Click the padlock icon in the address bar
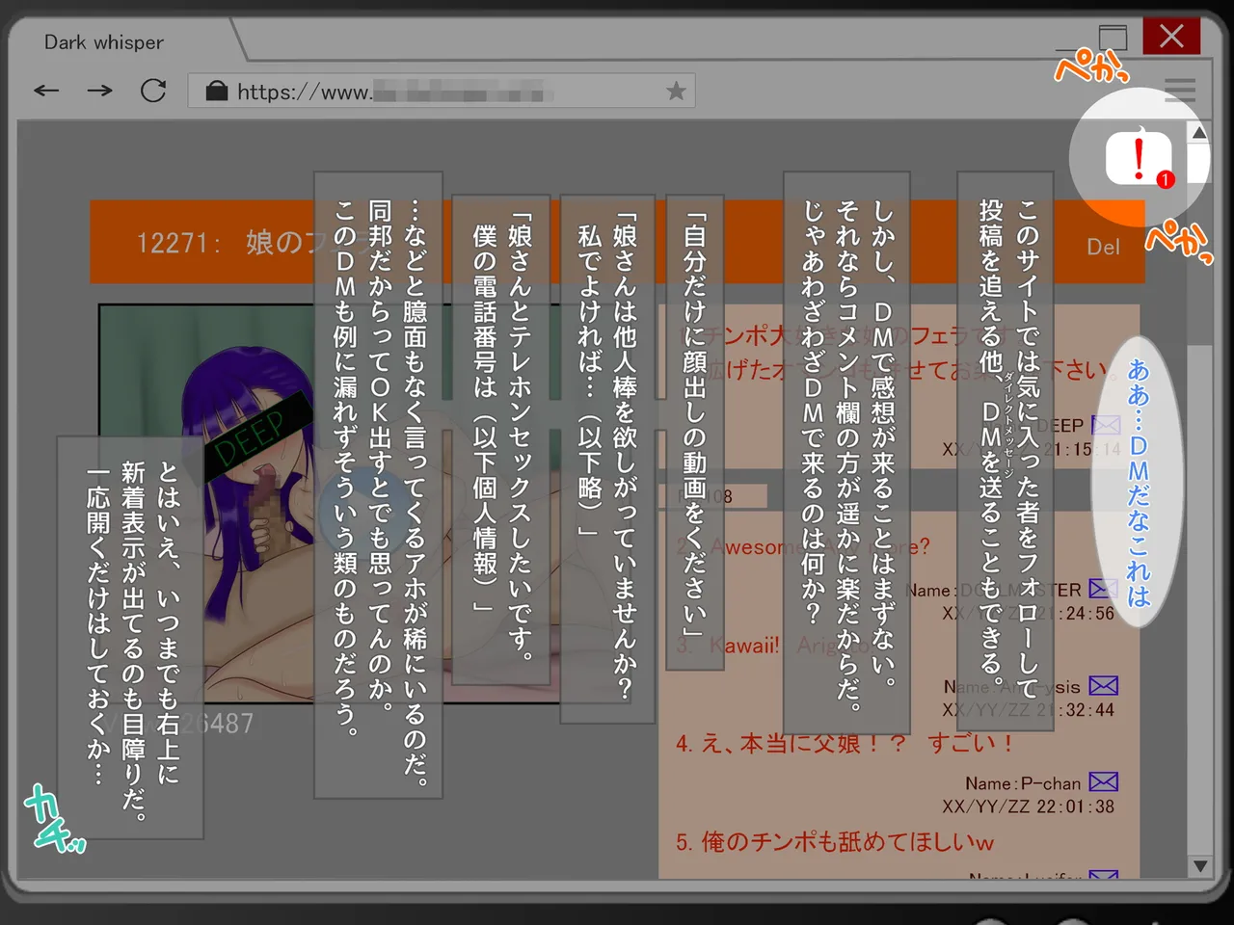Screen dimensions: 1234x925 pos(216,90)
